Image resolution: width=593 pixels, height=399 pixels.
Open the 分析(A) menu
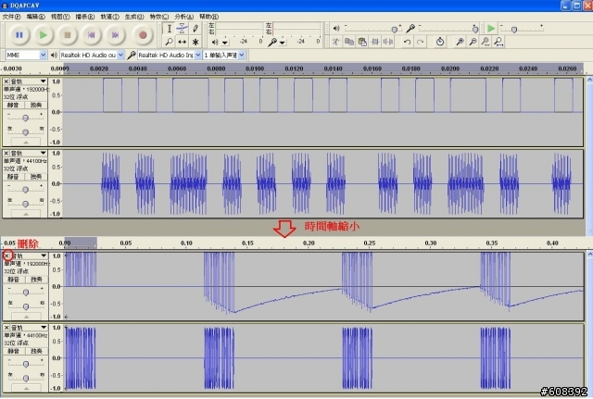coord(184,17)
